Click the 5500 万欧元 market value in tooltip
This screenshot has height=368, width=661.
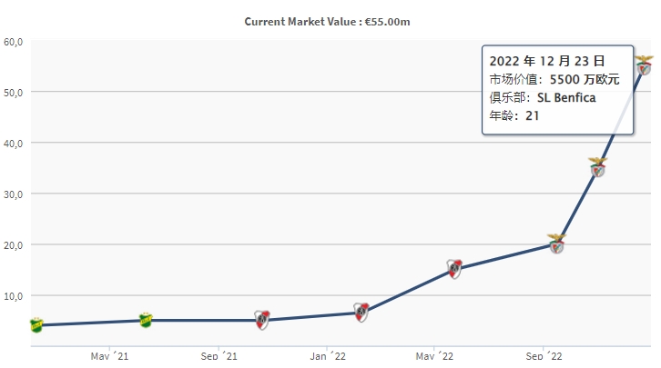coord(585,79)
